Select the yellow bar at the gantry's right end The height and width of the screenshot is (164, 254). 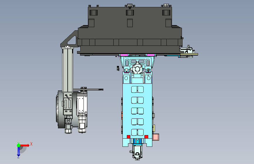189,54
